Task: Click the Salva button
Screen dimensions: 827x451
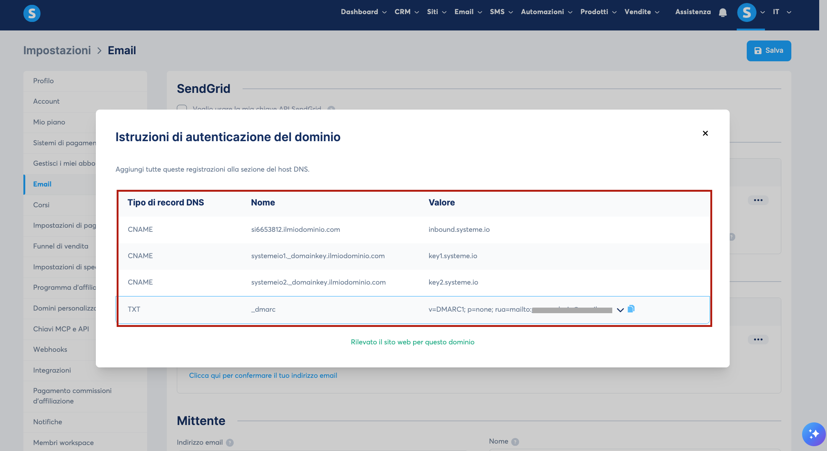Action: tap(769, 51)
